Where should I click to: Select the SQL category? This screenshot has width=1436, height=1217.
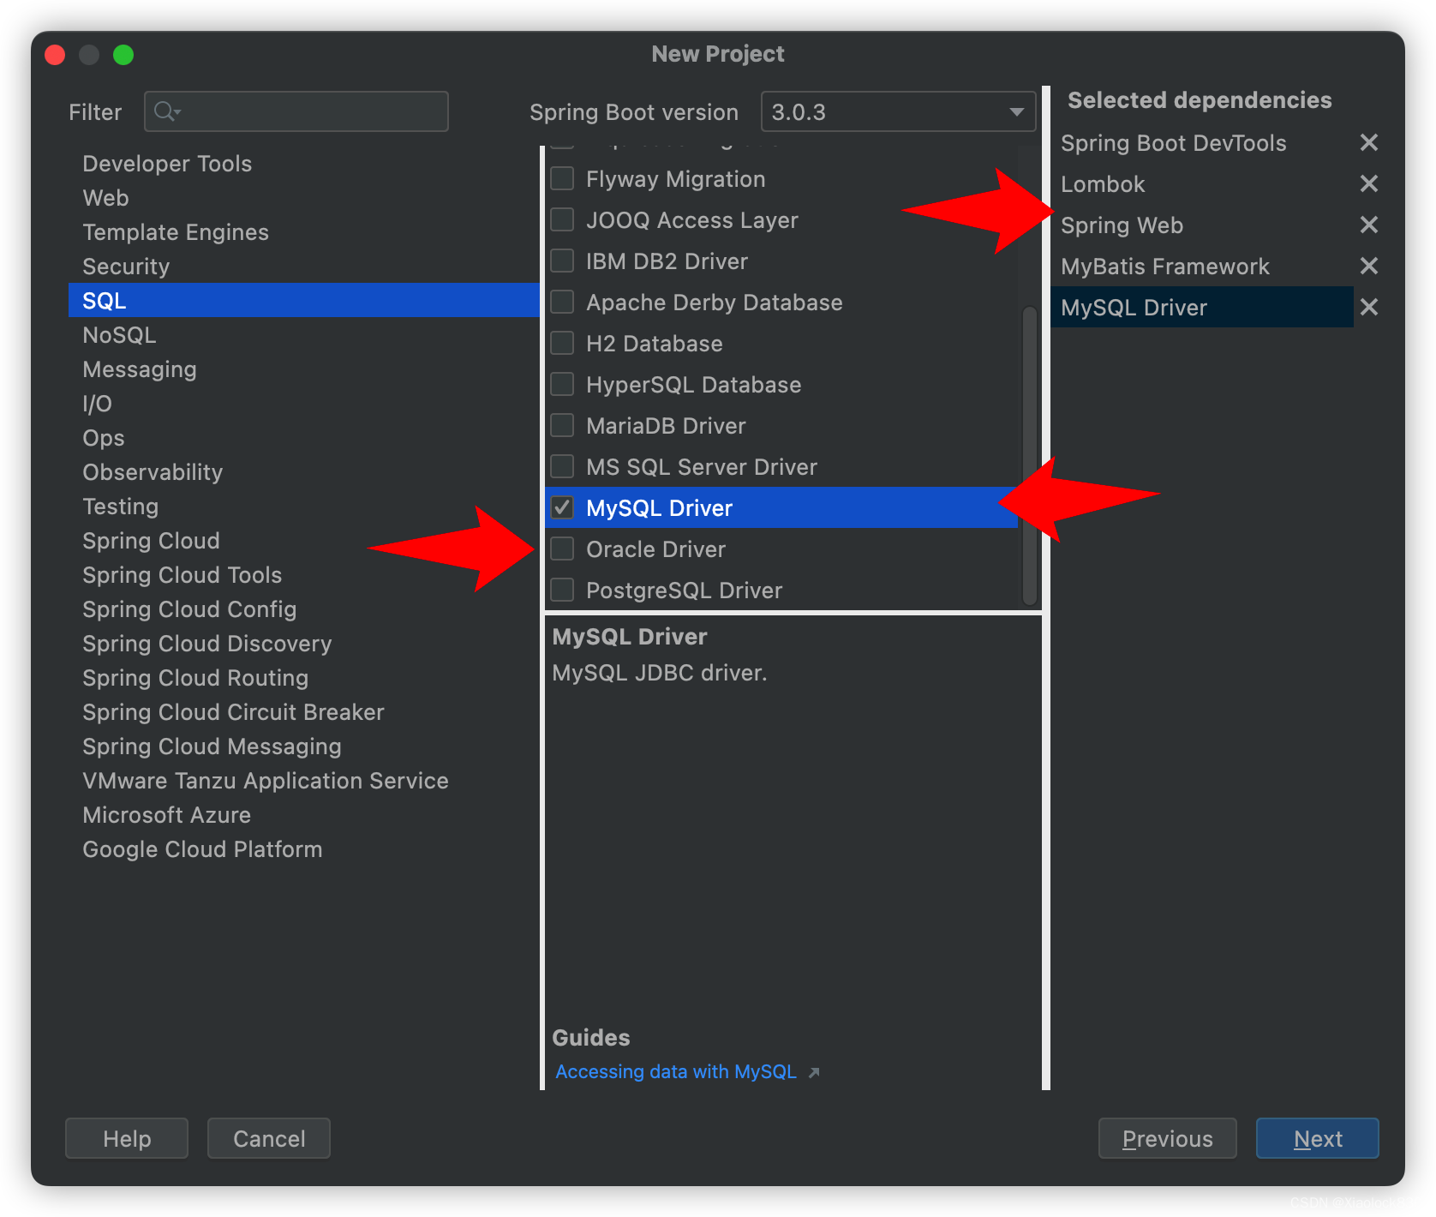pos(304,300)
